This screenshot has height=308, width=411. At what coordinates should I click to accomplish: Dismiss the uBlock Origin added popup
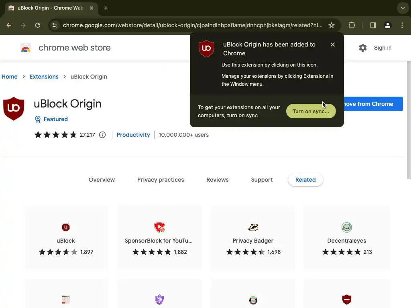(333, 45)
